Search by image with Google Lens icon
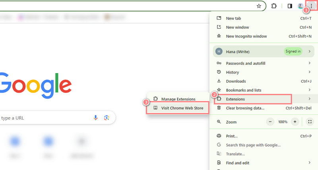Screen dimensions: 318x170 coord(107,118)
